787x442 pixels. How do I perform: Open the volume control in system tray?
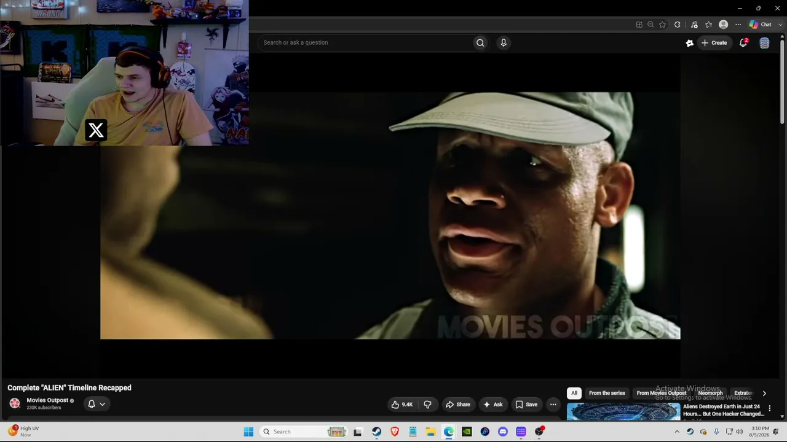[741, 432]
